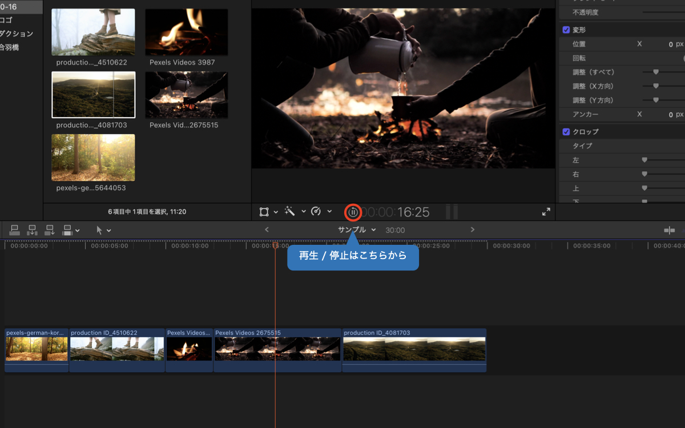
Task: Click the Overwrite clip edit icon
Action: tap(67, 230)
